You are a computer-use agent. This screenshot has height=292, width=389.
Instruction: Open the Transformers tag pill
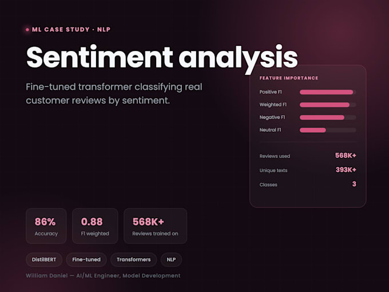pyautogui.click(x=133, y=260)
